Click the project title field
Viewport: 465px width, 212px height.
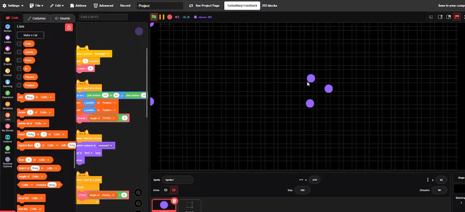tap(160, 6)
